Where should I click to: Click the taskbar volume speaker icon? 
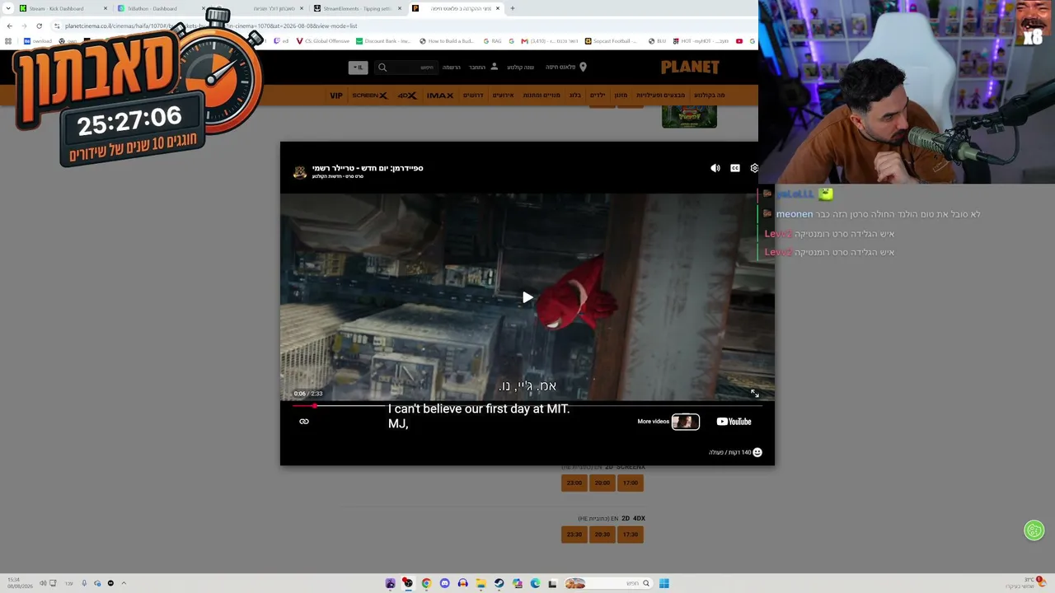click(x=43, y=583)
